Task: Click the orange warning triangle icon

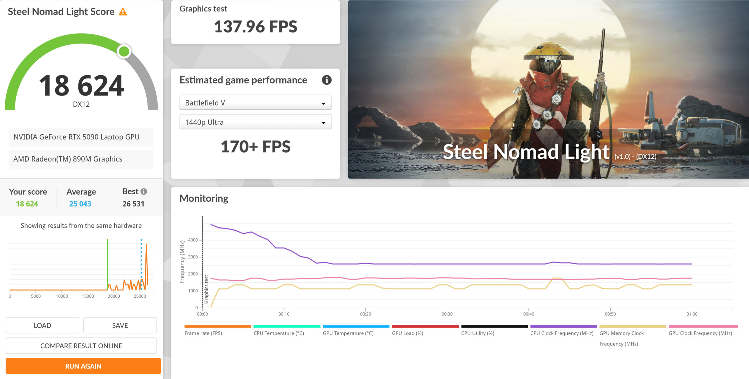Action: pyautogui.click(x=123, y=12)
